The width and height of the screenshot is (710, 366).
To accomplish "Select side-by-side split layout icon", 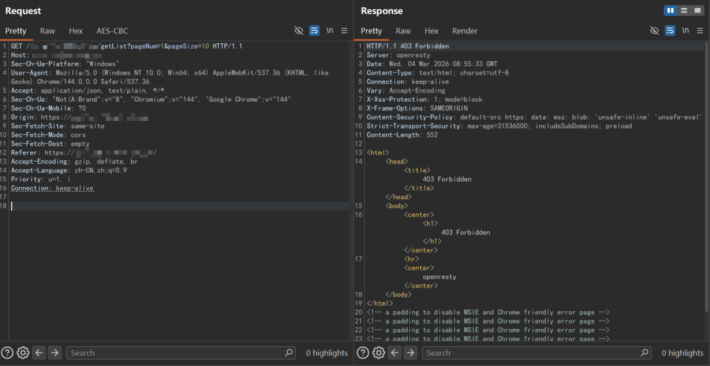I will (671, 11).
